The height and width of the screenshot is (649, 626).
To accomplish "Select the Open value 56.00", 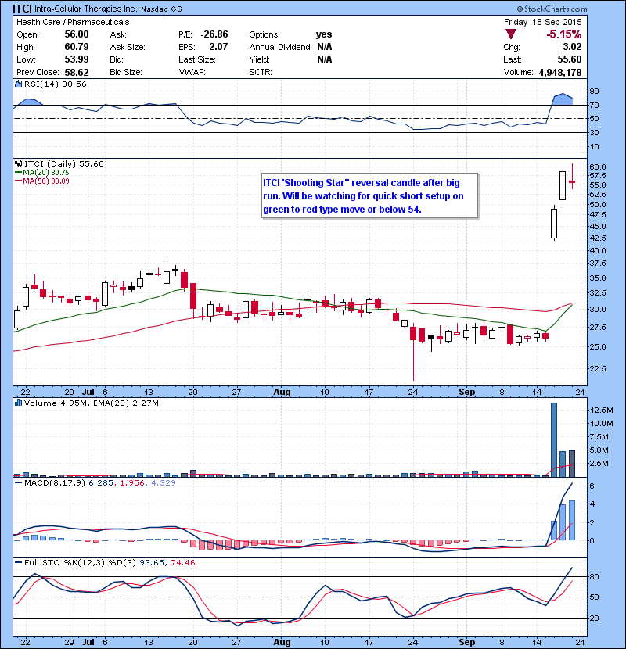I will pyautogui.click(x=77, y=34).
